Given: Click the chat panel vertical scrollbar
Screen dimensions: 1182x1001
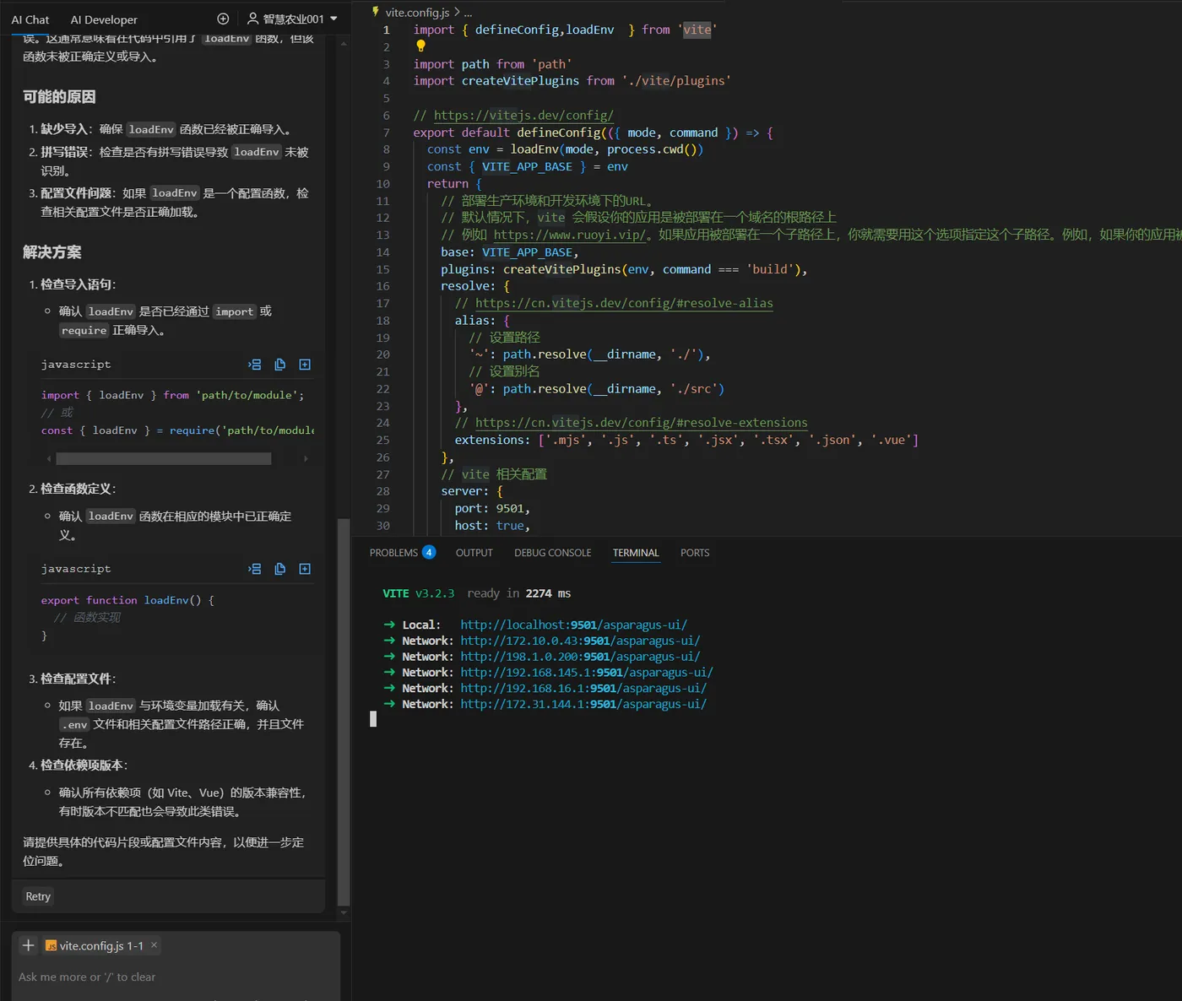Looking at the screenshot, I should tap(343, 711).
